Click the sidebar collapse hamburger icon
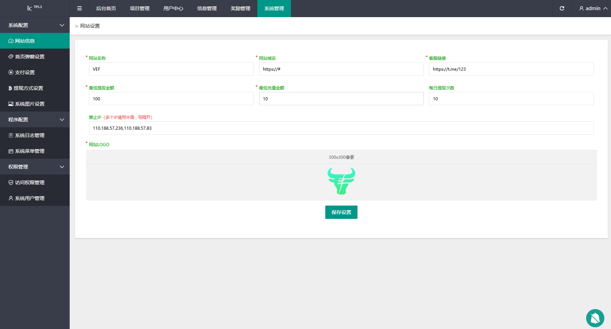611x329 pixels. (x=79, y=8)
